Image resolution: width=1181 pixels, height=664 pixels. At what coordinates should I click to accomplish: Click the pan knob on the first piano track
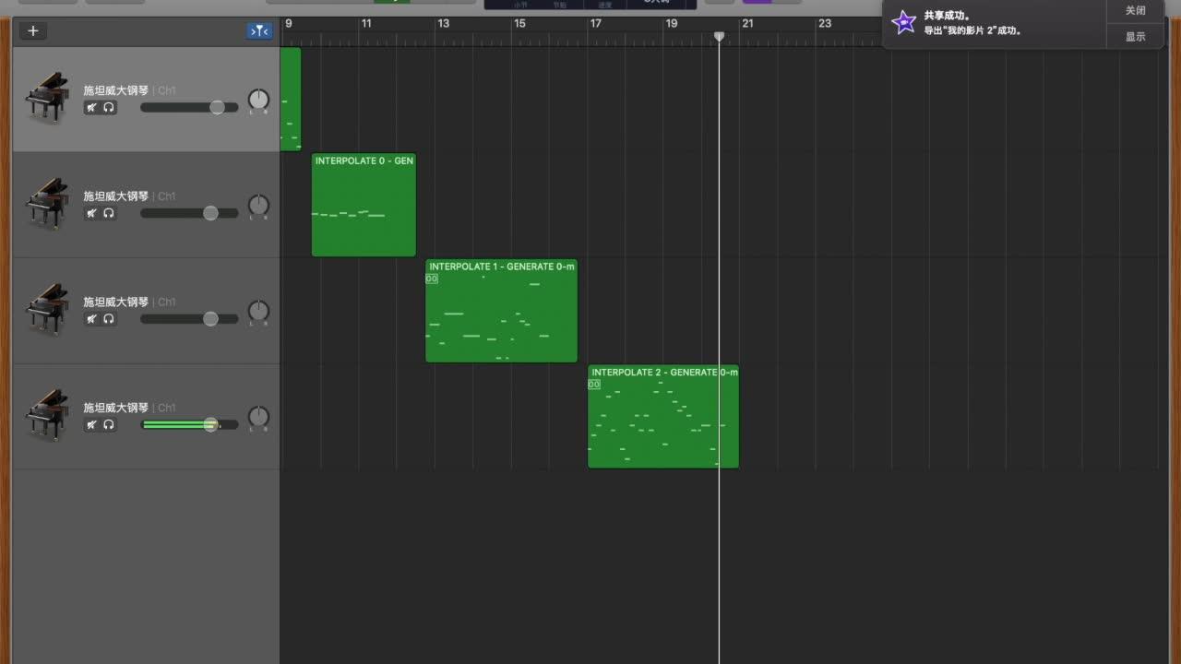click(258, 101)
